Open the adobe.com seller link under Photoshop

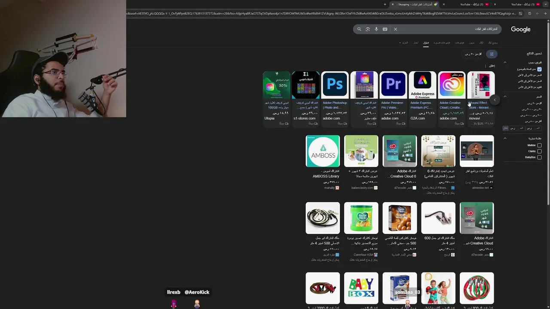click(x=331, y=118)
